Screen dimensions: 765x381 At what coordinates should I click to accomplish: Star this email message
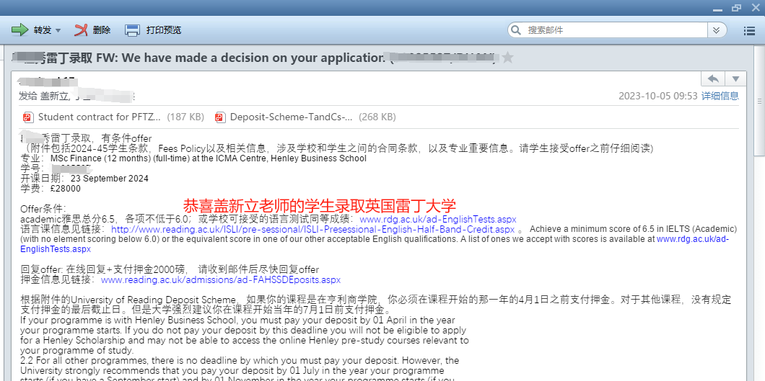[x=508, y=58]
